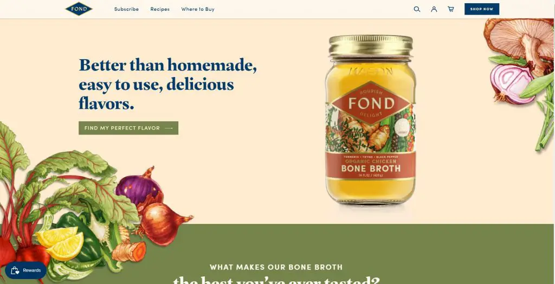Open the Rewards widget
The width and height of the screenshot is (555, 284).
(25, 270)
